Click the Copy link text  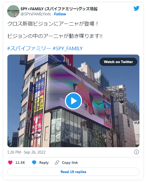point(70,163)
